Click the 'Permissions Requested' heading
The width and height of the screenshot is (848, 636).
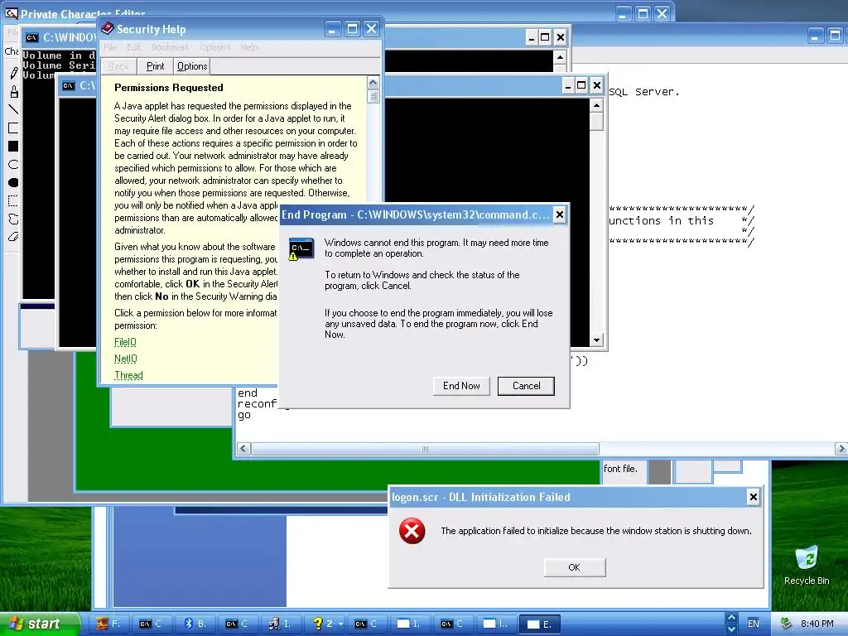click(x=169, y=88)
